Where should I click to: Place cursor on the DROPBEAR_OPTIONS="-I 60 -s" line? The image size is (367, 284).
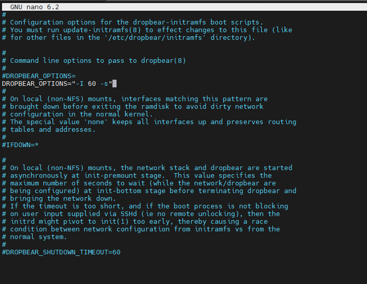(x=56, y=83)
